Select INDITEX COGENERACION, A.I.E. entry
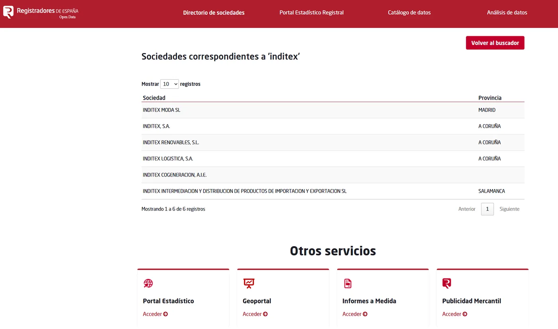The width and height of the screenshot is (558, 329). pos(175,175)
